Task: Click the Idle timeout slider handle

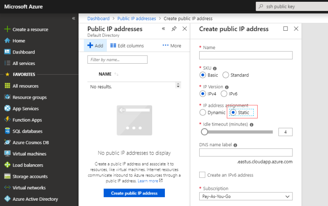Action: pyautogui.click(x=204, y=132)
